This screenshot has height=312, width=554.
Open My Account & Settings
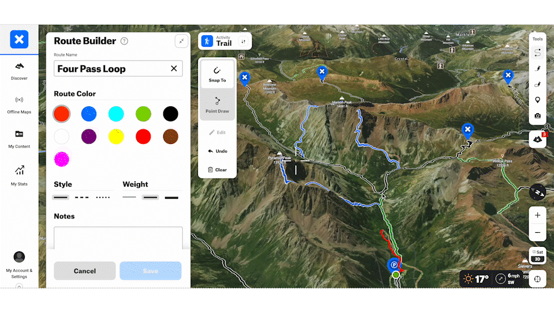[19, 264]
